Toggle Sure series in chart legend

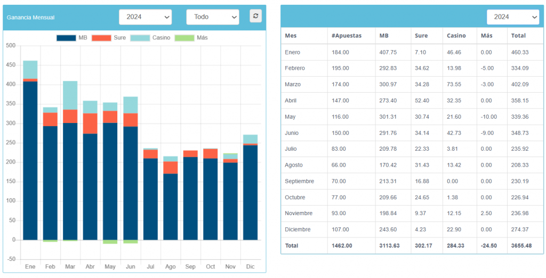point(109,38)
